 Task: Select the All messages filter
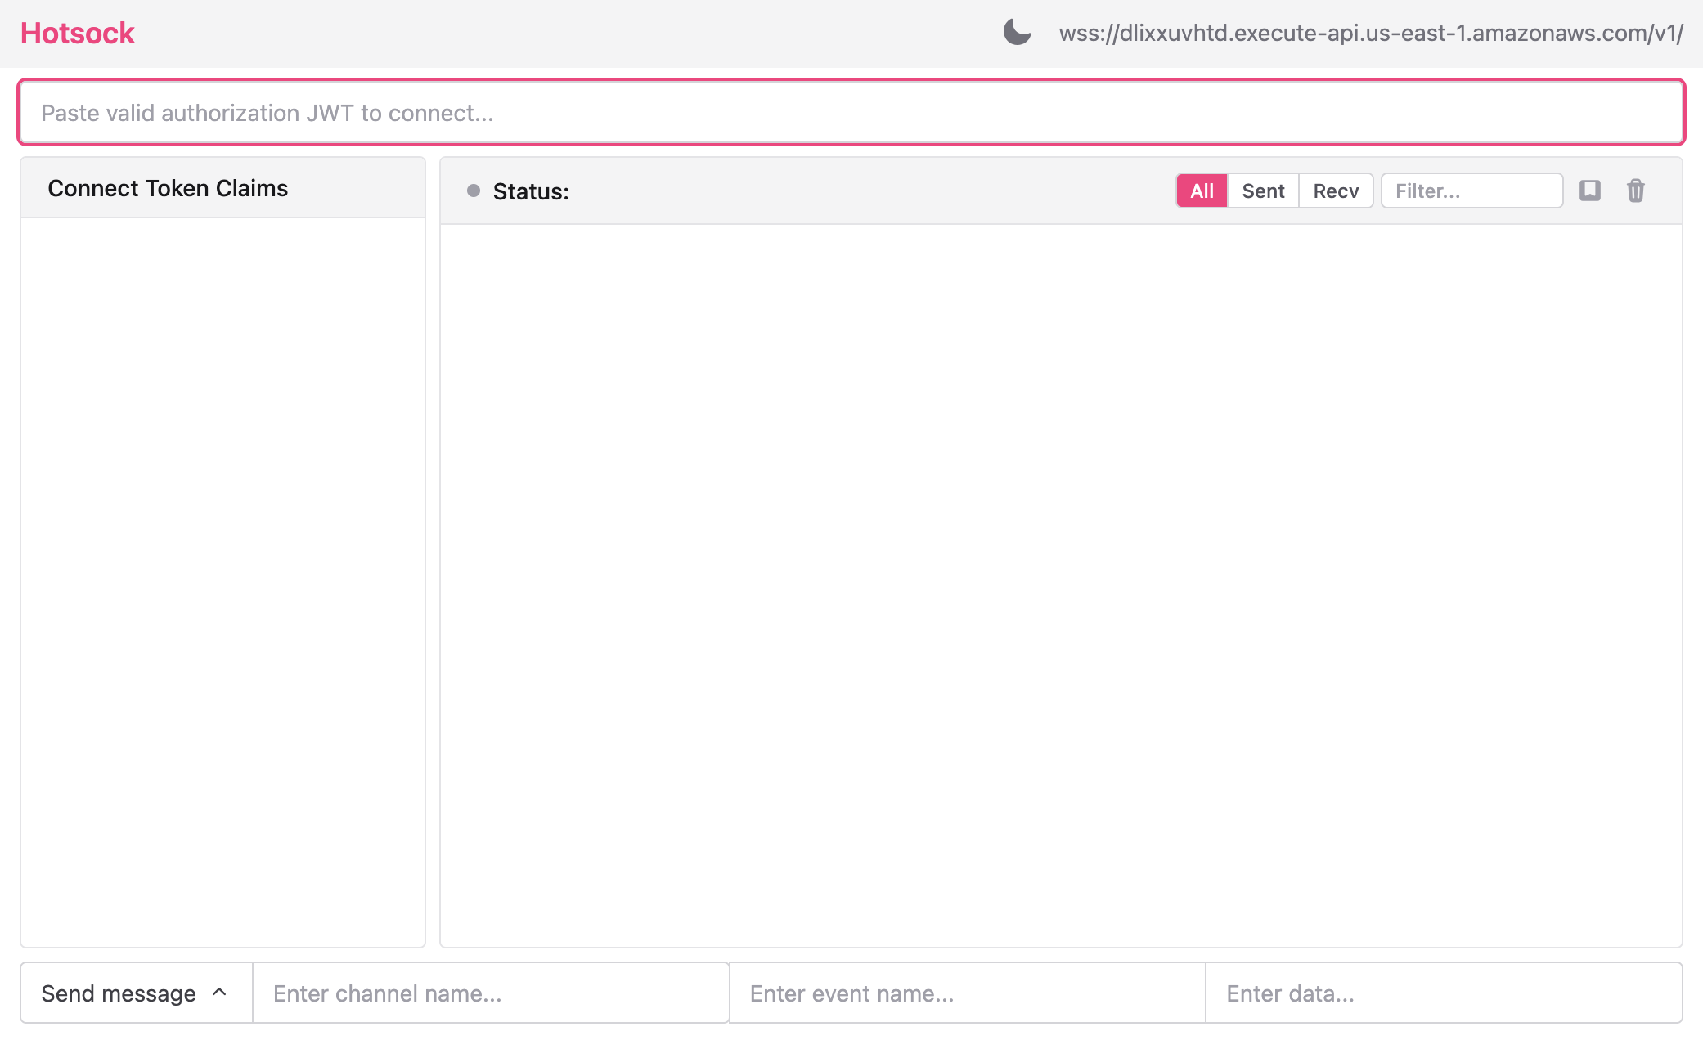point(1201,191)
